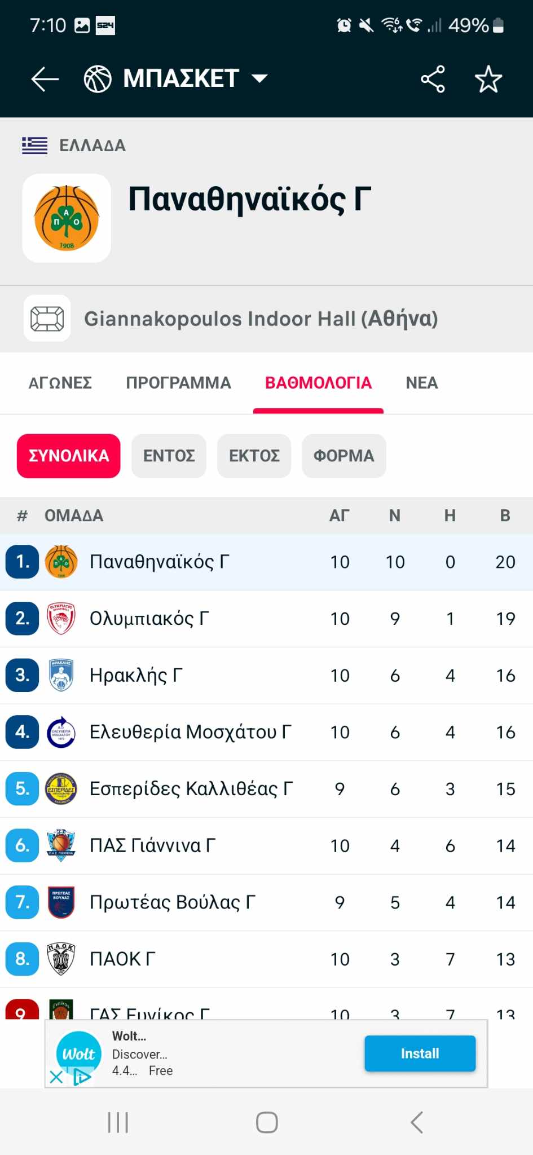The image size is (533, 1155).
Task: Open the stadium icon for Giannakopoulos Hall
Action: [47, 319]
